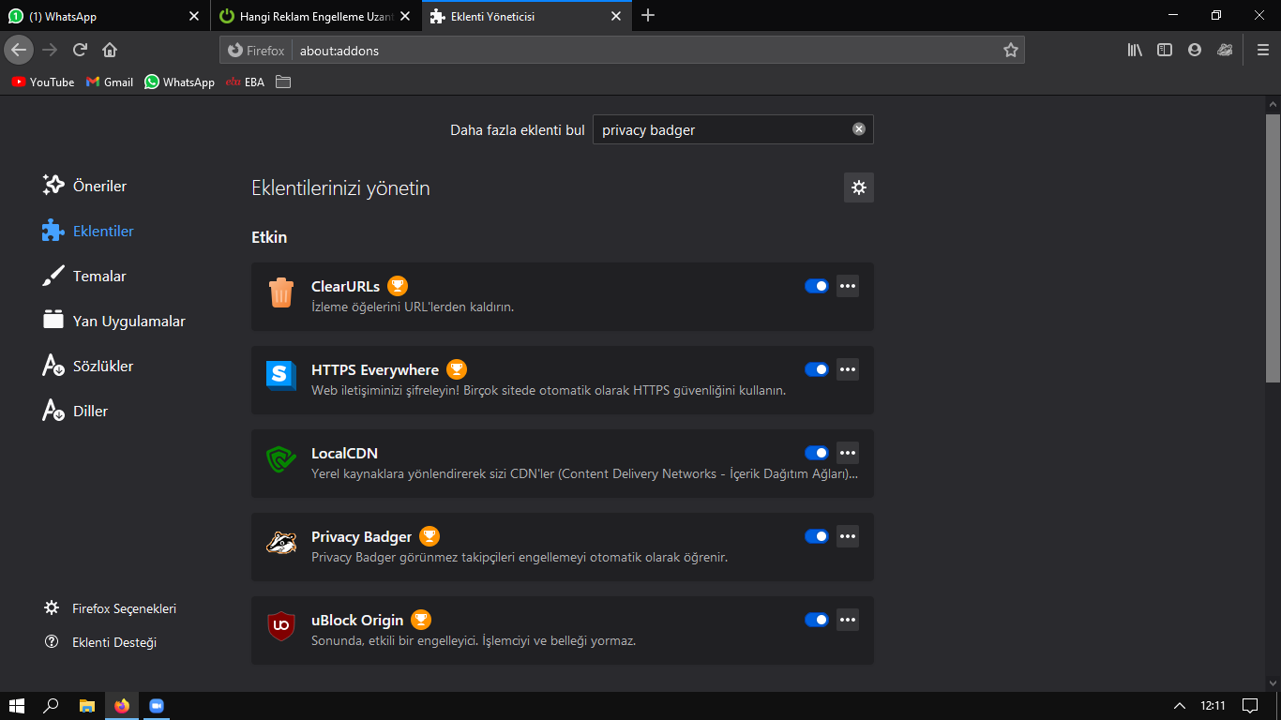Select Sözlükler in the sidebar
Image resolution: width=1281 pixels, height=720 pixels.
[x=88, y=366]
